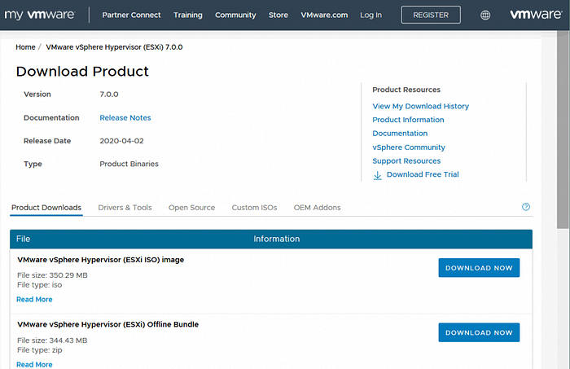
Task: Open the OEM Addons tab
Action: [317, 208]
